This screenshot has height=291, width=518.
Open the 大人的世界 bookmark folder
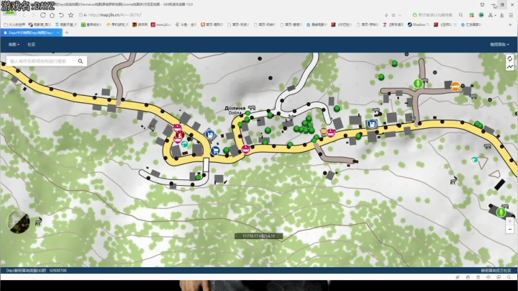pyautogui.click(x=14, y=24)
